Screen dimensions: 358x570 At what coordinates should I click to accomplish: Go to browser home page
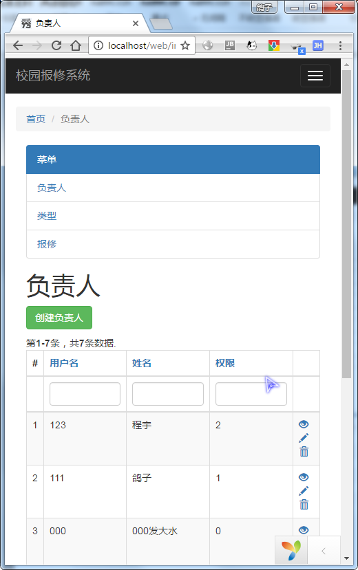point(76,45)
